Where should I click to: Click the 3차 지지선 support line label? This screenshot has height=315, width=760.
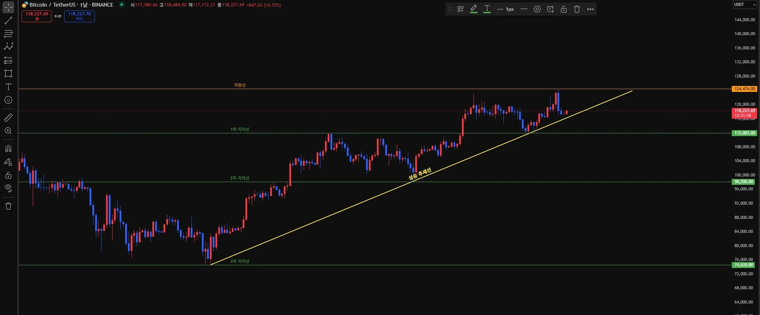click(240, 261)
